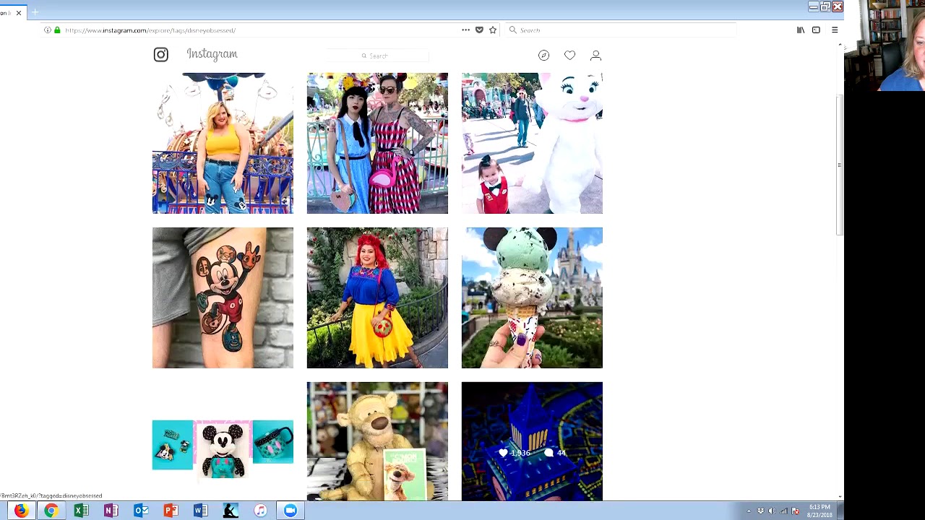Click the green padlock site security icon
This screenshot has width=925, height=520.
(57, 30)
